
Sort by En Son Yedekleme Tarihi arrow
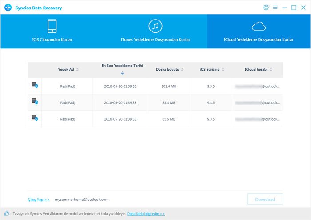tap(122, 73)
